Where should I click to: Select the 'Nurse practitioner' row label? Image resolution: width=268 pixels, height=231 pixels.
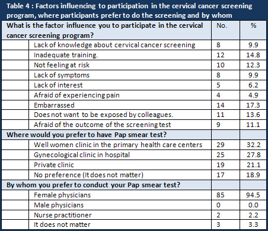coord(63,215)
